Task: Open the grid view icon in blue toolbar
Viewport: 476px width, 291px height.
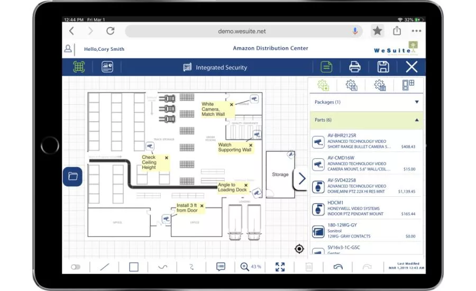Action: point(79,67)
